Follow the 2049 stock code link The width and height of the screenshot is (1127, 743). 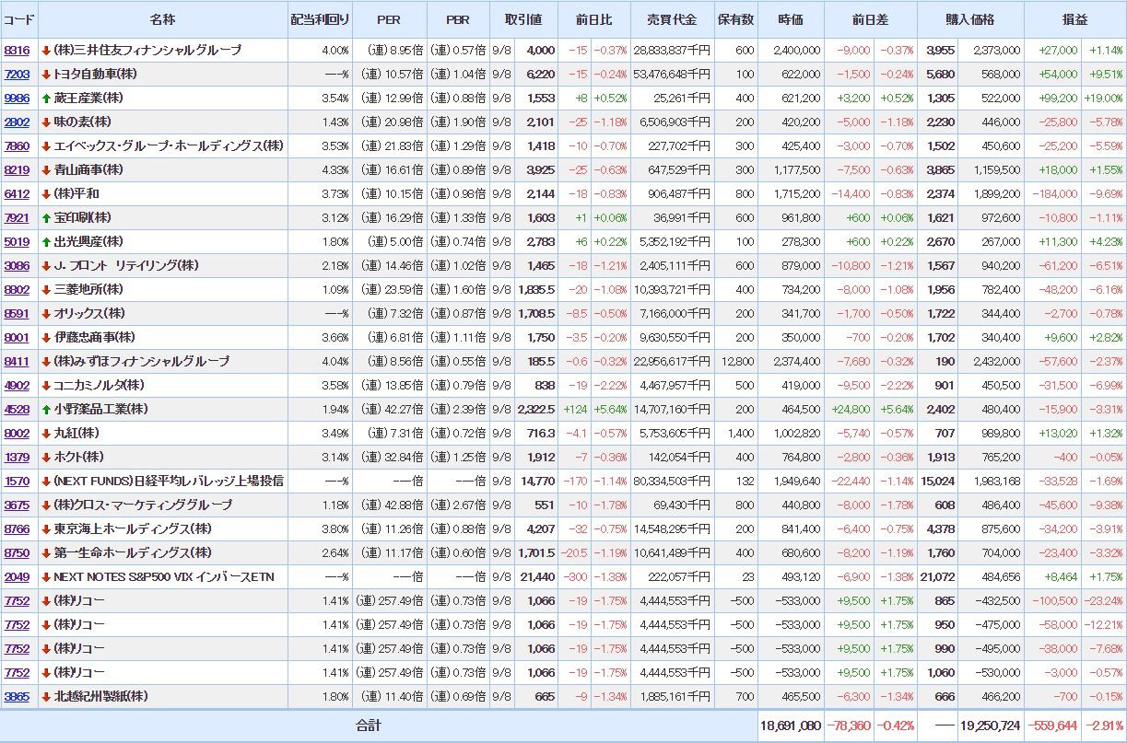[x=17, y=576]
